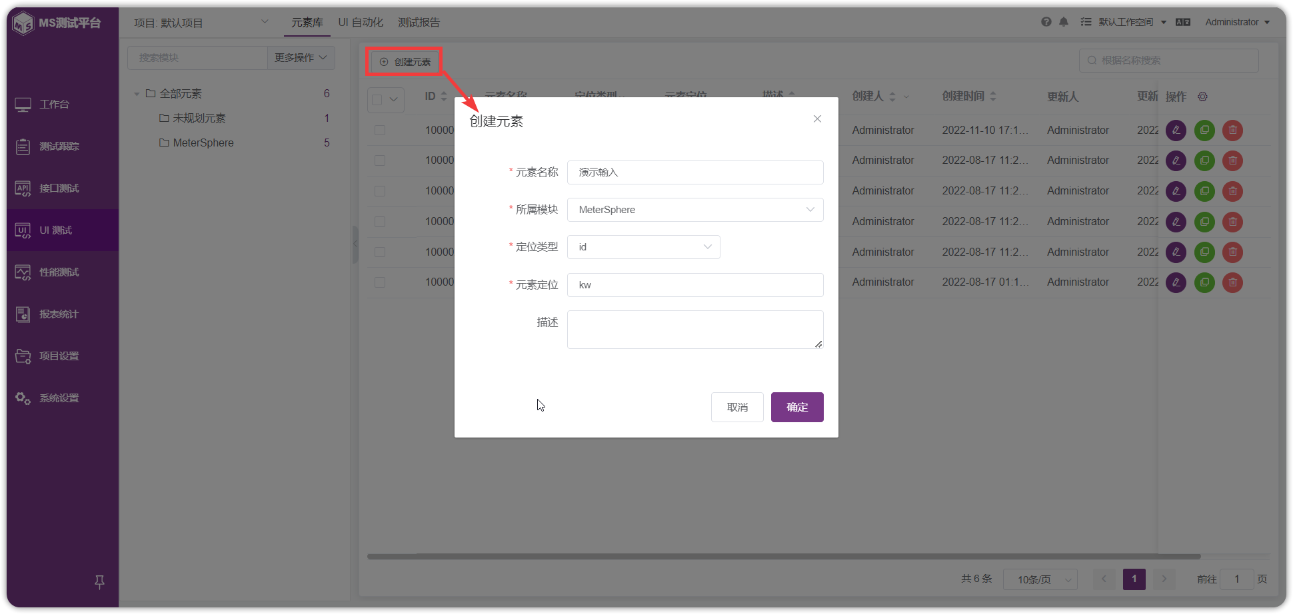
Task: Open the 项目: 默认项目 project selector
Action: [x=201, y=23]
